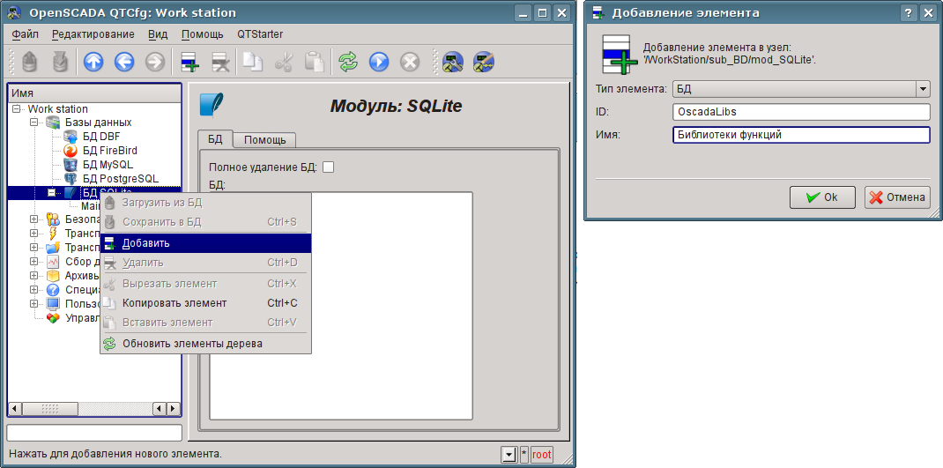Image resolution: width=943 pixels, height=468 pixels.
Task: Click the blue Play toolbar icon
Action: pyautogui.click(x=379, y=62)
